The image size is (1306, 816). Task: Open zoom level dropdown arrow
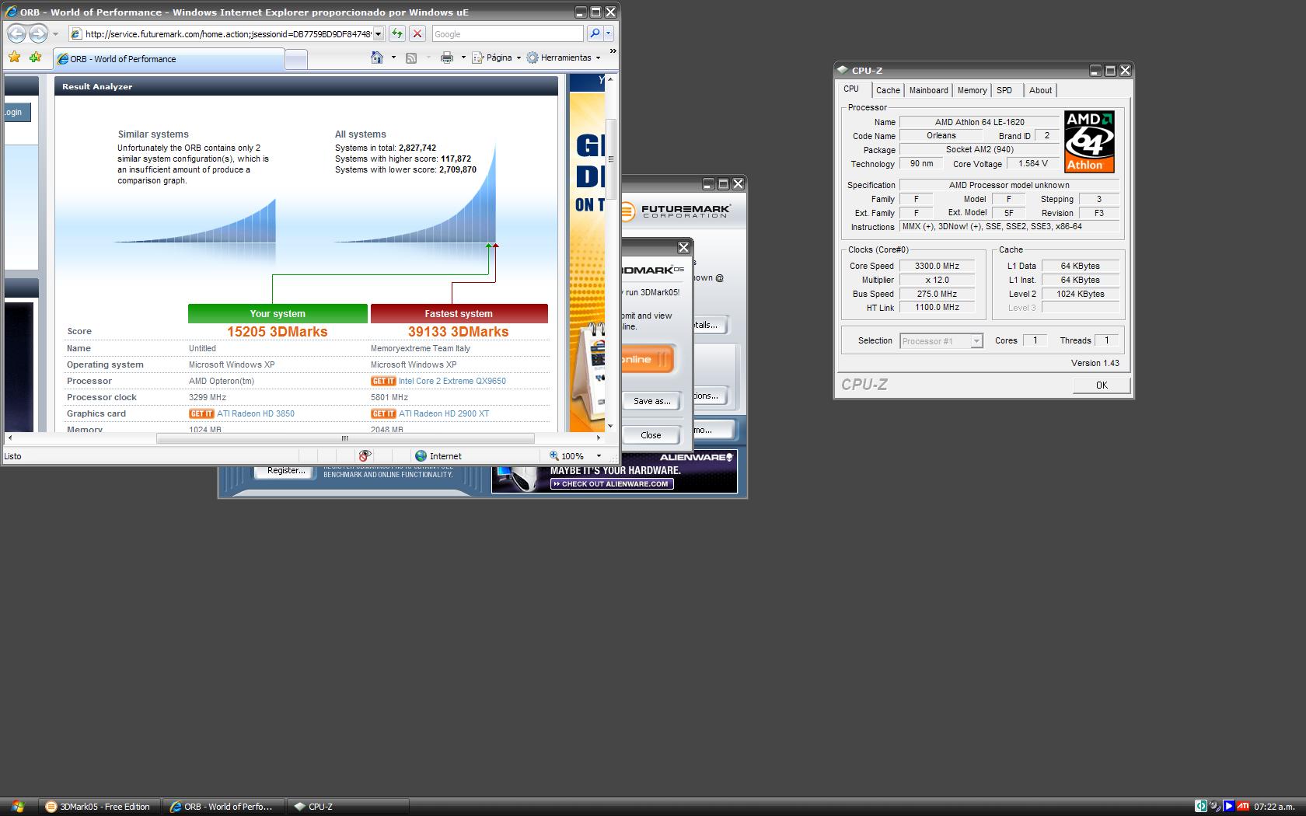pos(599,456)
